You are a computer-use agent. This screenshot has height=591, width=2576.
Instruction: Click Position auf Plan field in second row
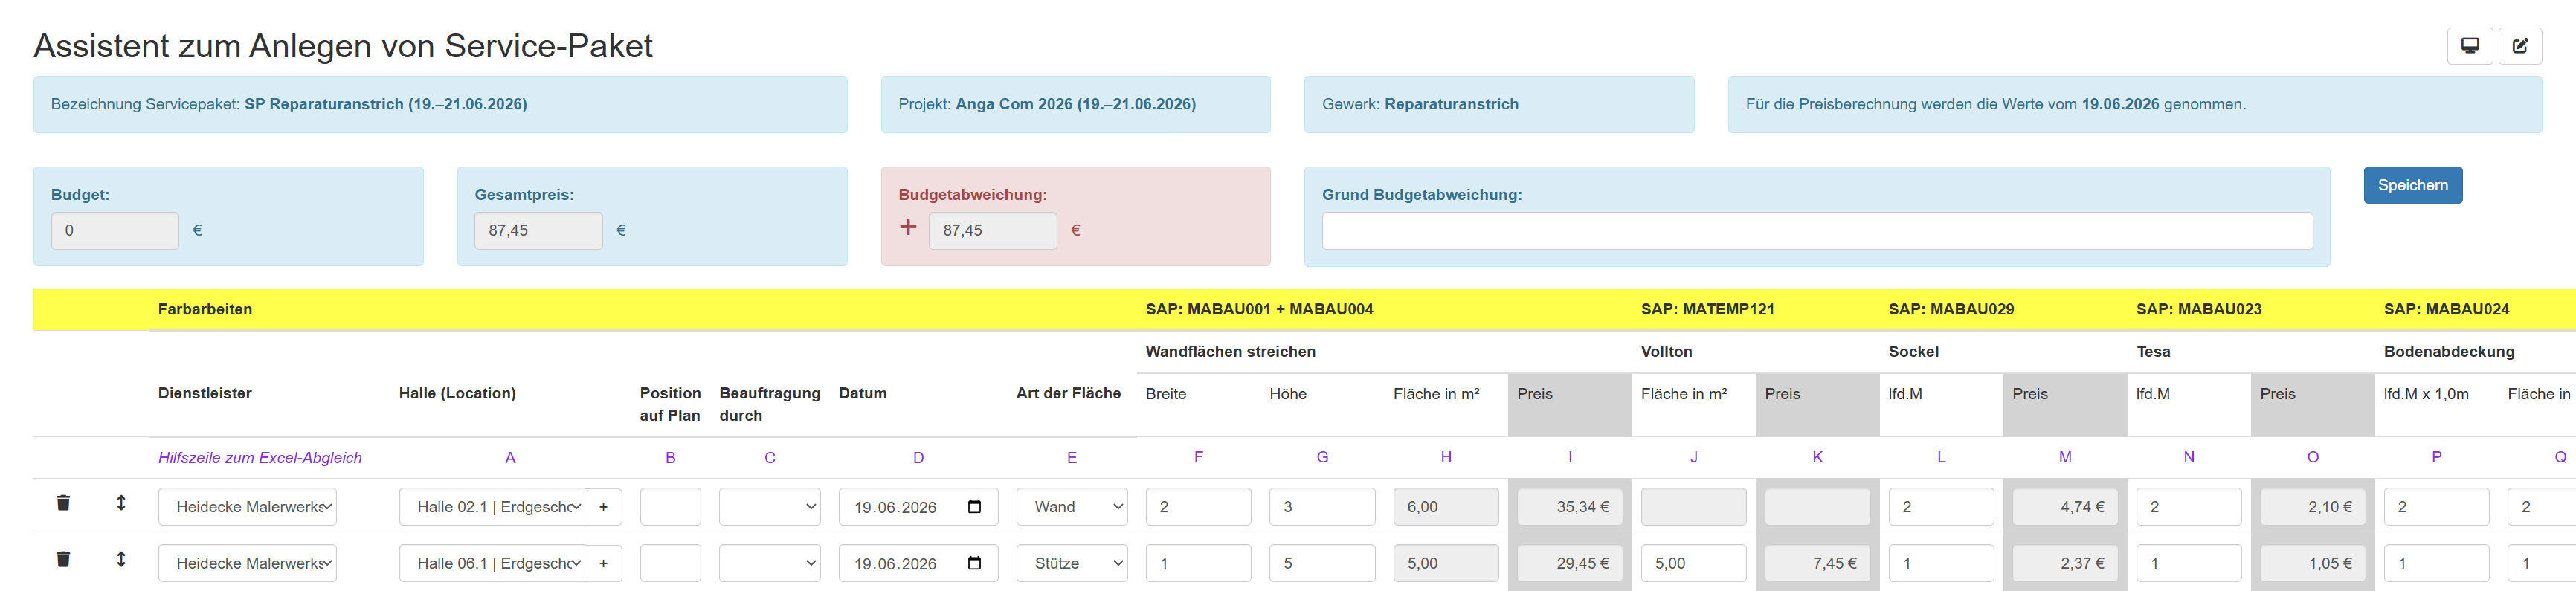coord(670,563)
